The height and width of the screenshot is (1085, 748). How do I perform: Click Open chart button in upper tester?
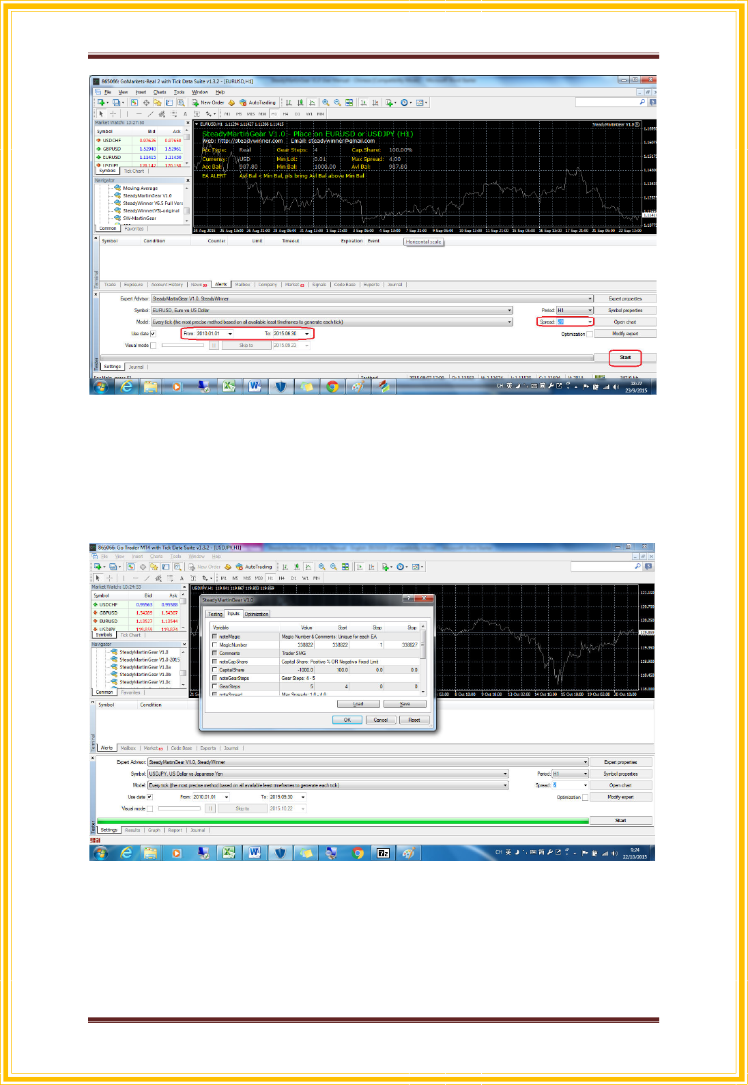pos(625,322)
